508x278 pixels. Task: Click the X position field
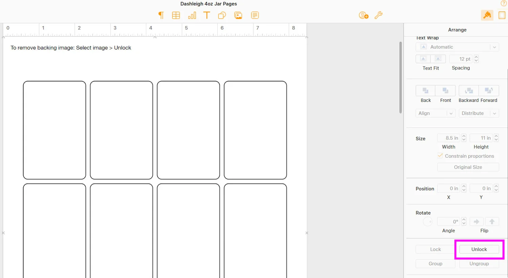pyautogui.click(x=449, y=188)
